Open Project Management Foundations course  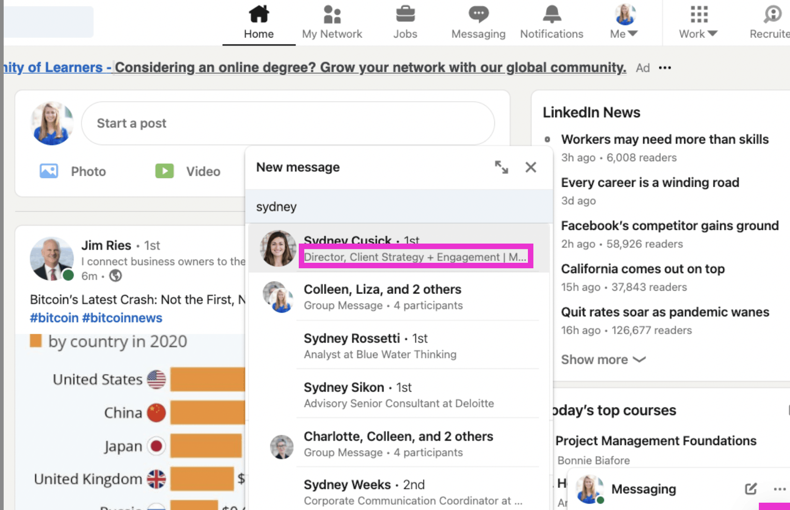click(x=656, y=440)
